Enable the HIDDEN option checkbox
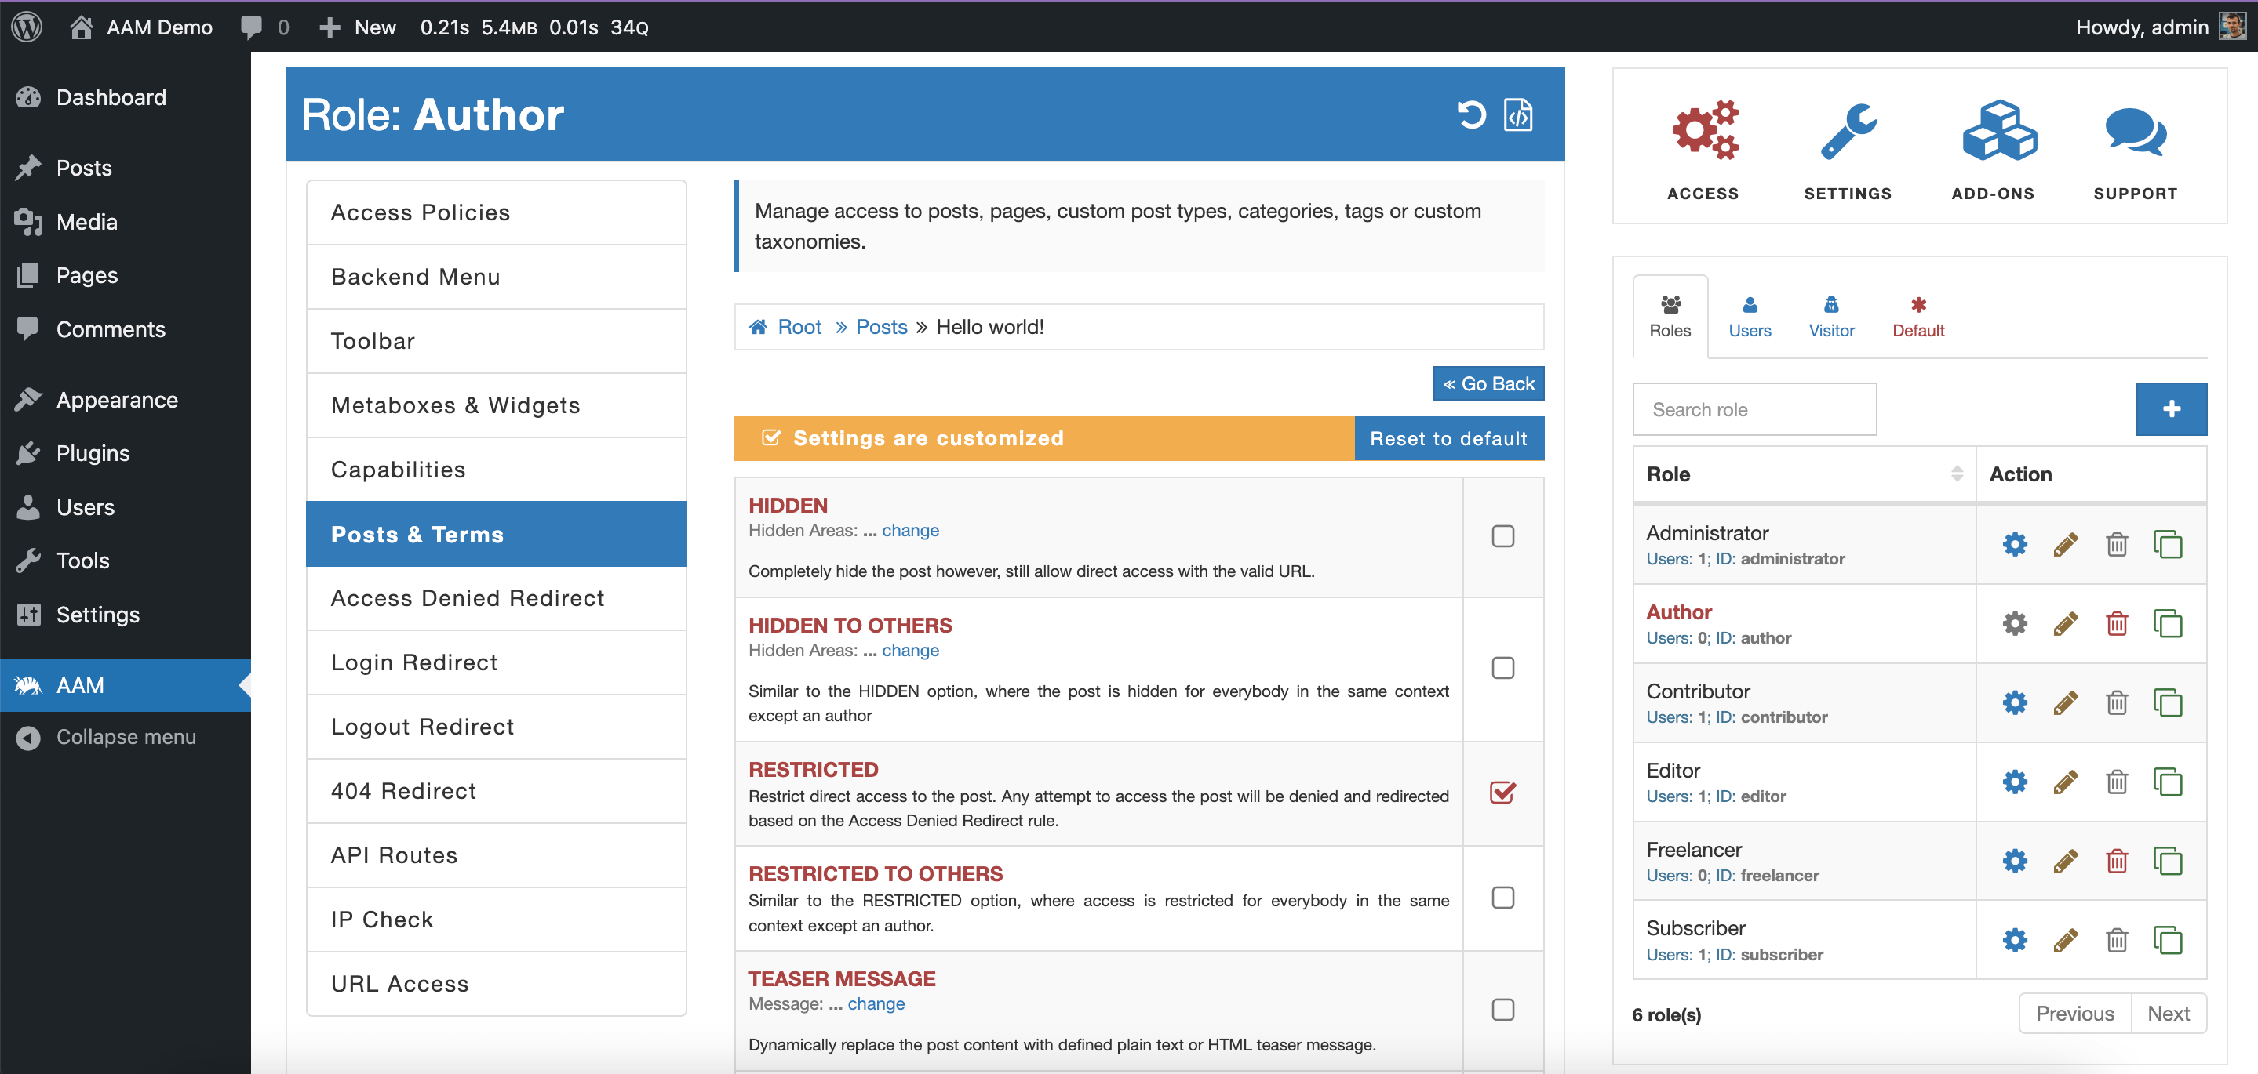 (1502, 535)
